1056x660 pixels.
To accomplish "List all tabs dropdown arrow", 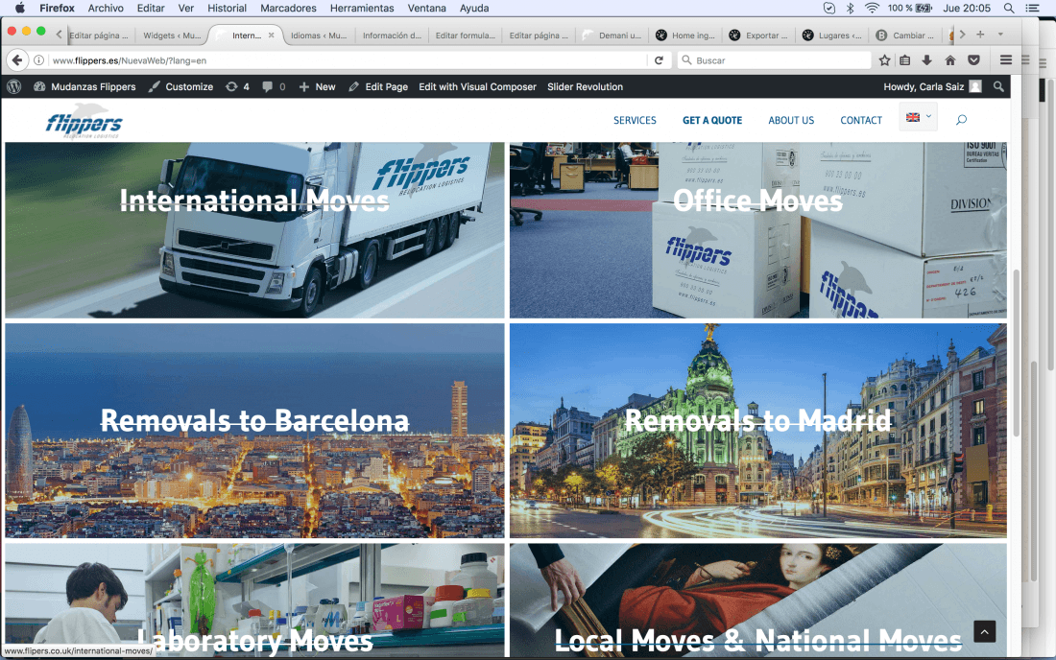I will coord(1000,35).
